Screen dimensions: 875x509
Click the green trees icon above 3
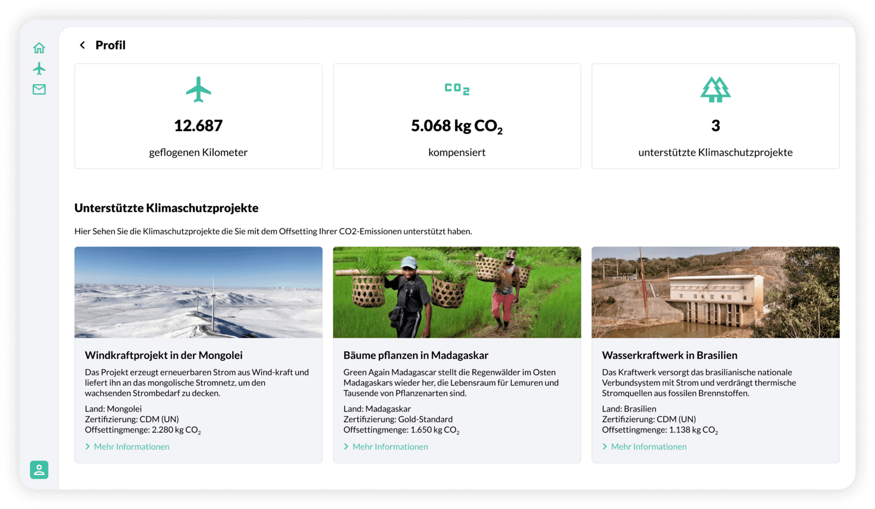[715, 90]
